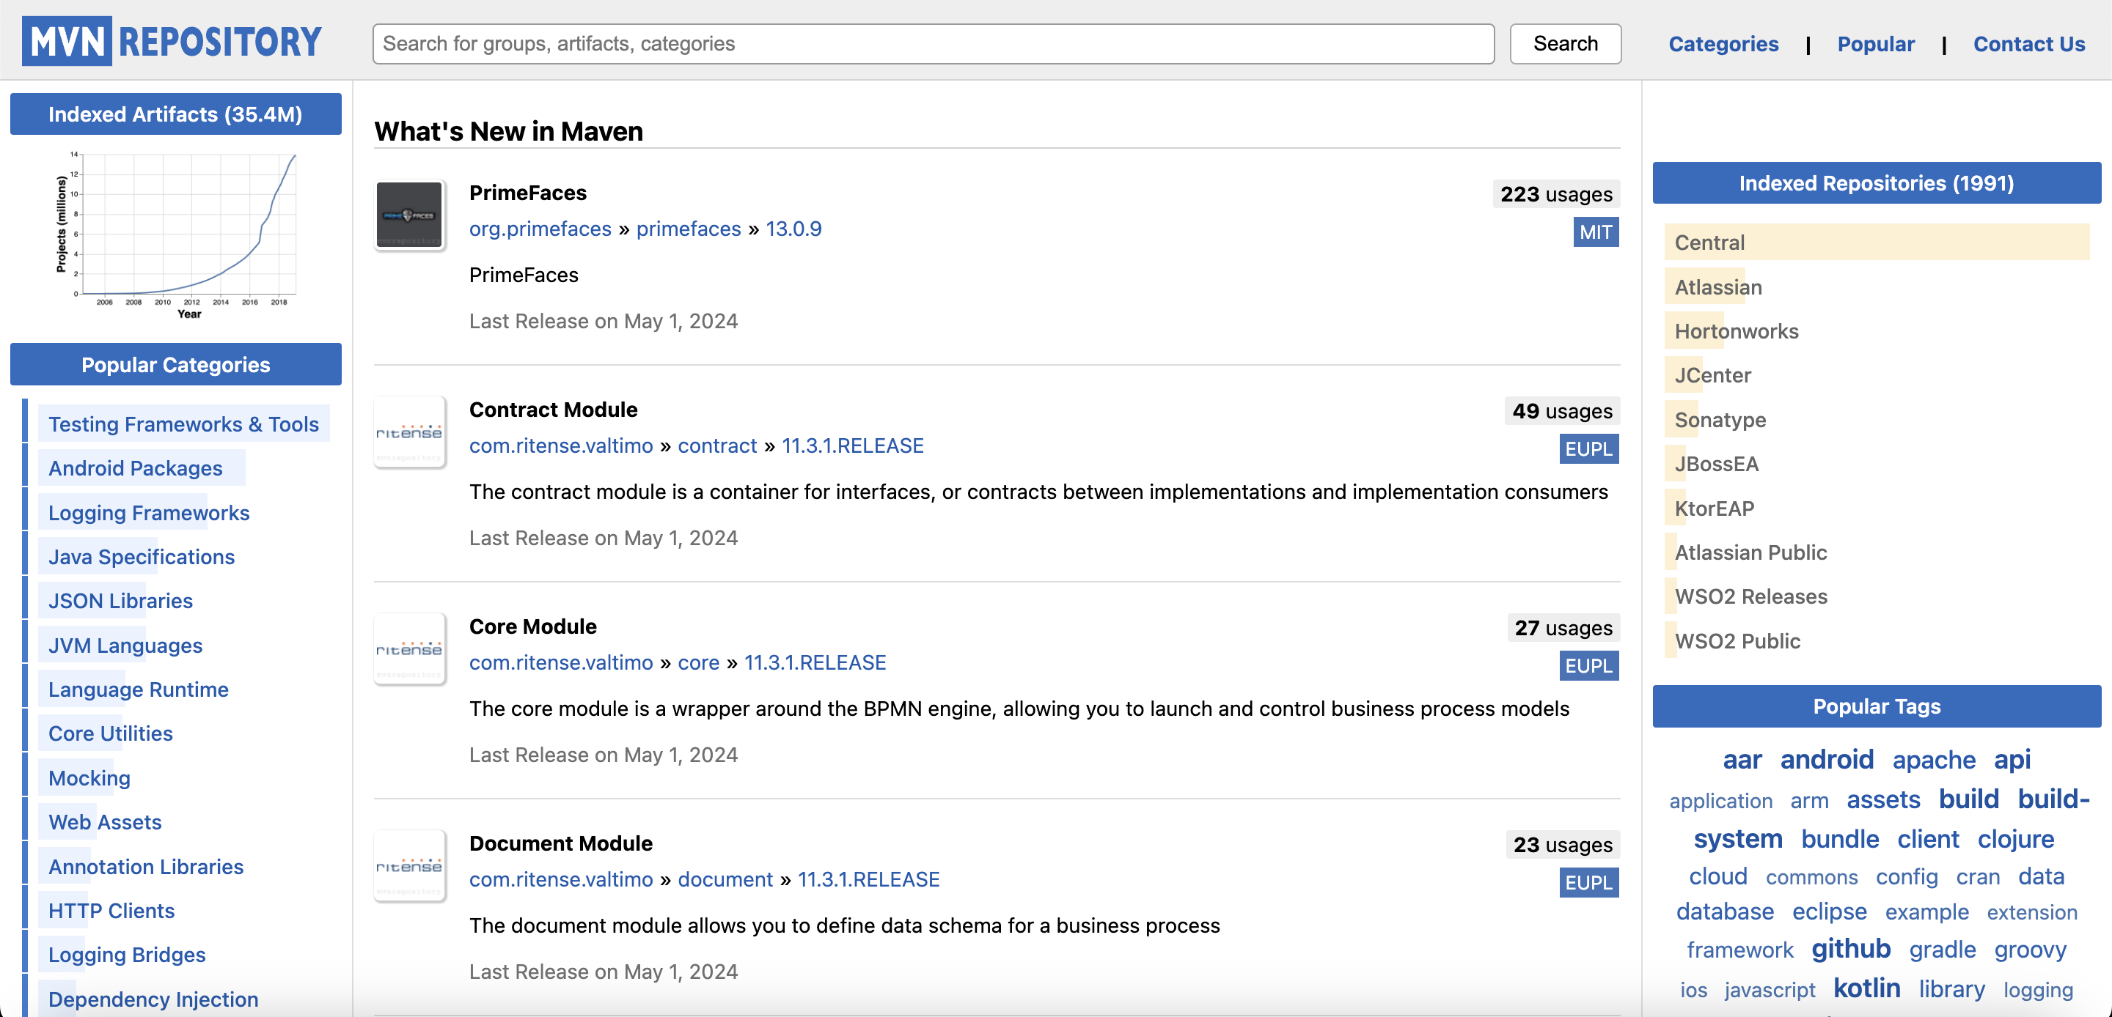This screenshot has width=2112, height=1017.
Task: Select Testing Frameworks & Tools category
Action: pyautogui.click(x=183, y=424)
